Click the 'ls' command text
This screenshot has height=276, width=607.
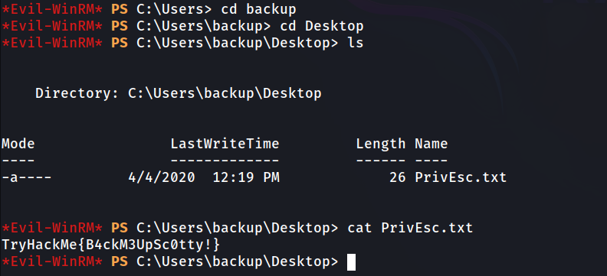click(x=356, y=43)
